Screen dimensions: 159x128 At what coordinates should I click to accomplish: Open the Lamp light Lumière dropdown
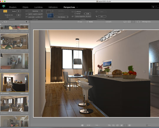pos(35,17)
